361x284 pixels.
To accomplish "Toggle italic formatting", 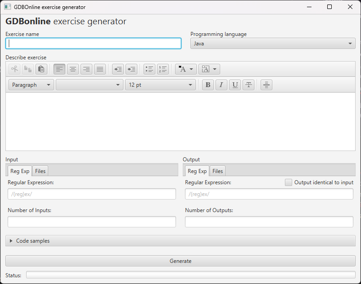I will 221,85.
